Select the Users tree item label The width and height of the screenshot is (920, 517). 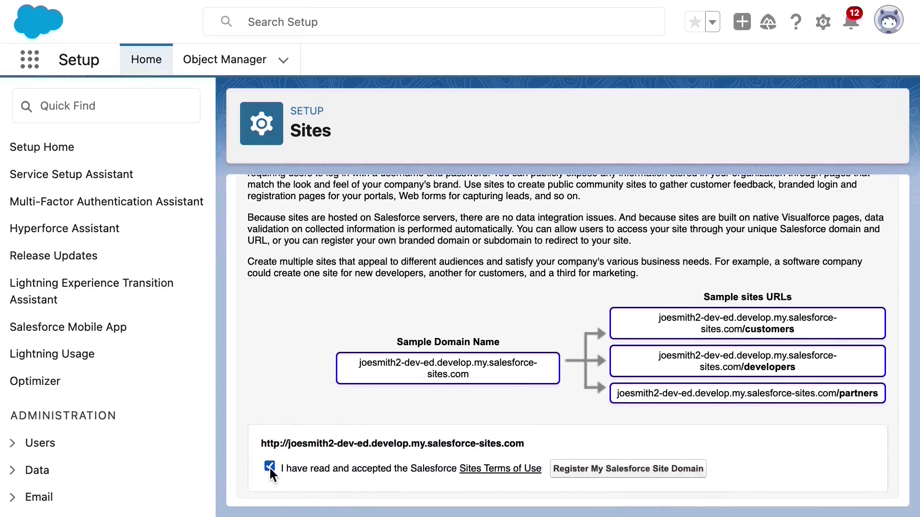coord(40,443)
